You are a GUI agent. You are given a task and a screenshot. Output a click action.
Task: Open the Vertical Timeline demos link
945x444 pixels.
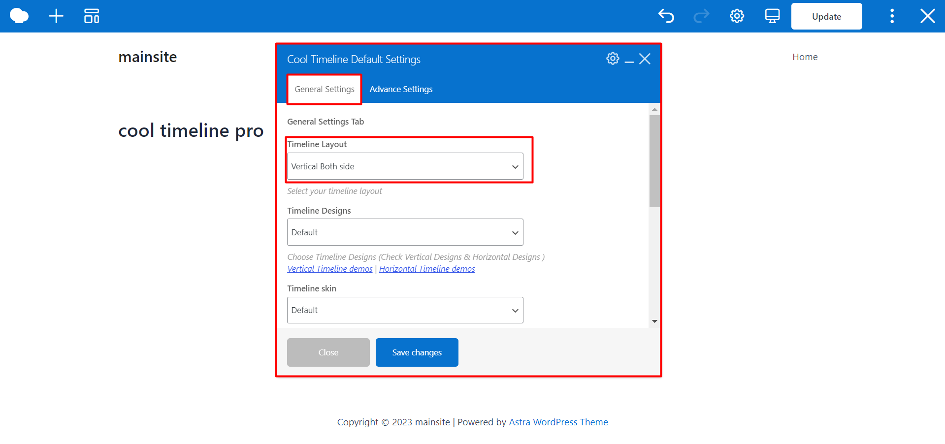tap(330, 269)
